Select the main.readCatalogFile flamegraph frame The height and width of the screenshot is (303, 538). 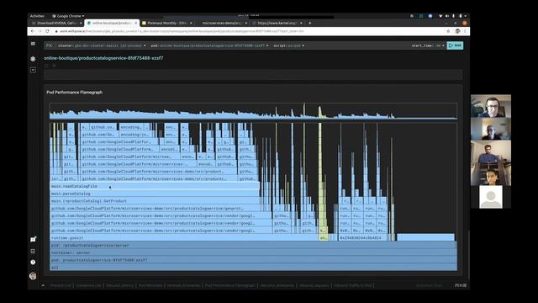click(x=155, y=186)
